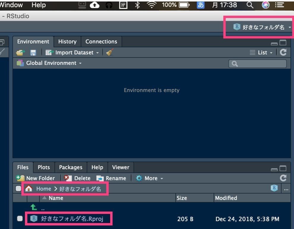
Task: Open the Connections tab
Action: (102, 41)
